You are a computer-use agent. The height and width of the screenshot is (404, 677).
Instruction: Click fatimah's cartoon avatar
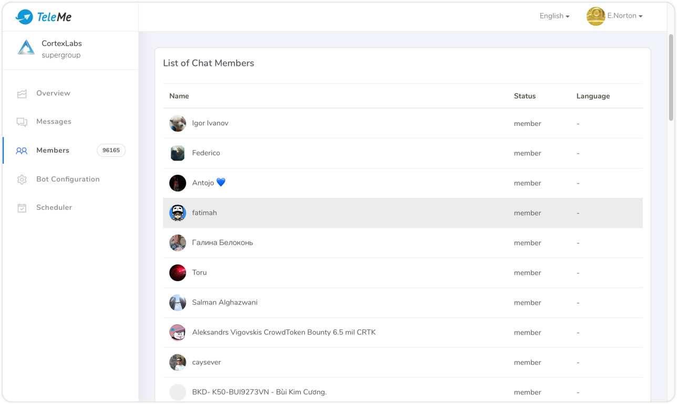(178, 213)
